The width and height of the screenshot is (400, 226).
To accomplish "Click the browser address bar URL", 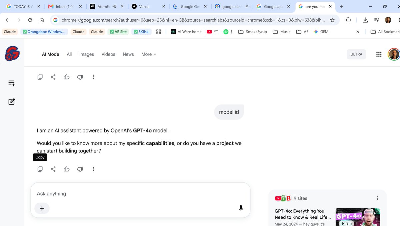I will [x=193, y=20].
